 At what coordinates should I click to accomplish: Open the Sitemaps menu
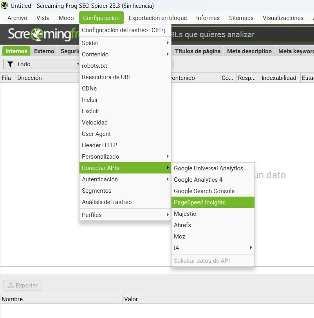point(241,18)
